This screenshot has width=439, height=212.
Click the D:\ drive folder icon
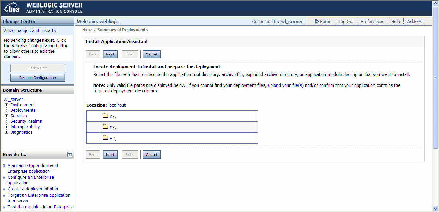[106, 127]
